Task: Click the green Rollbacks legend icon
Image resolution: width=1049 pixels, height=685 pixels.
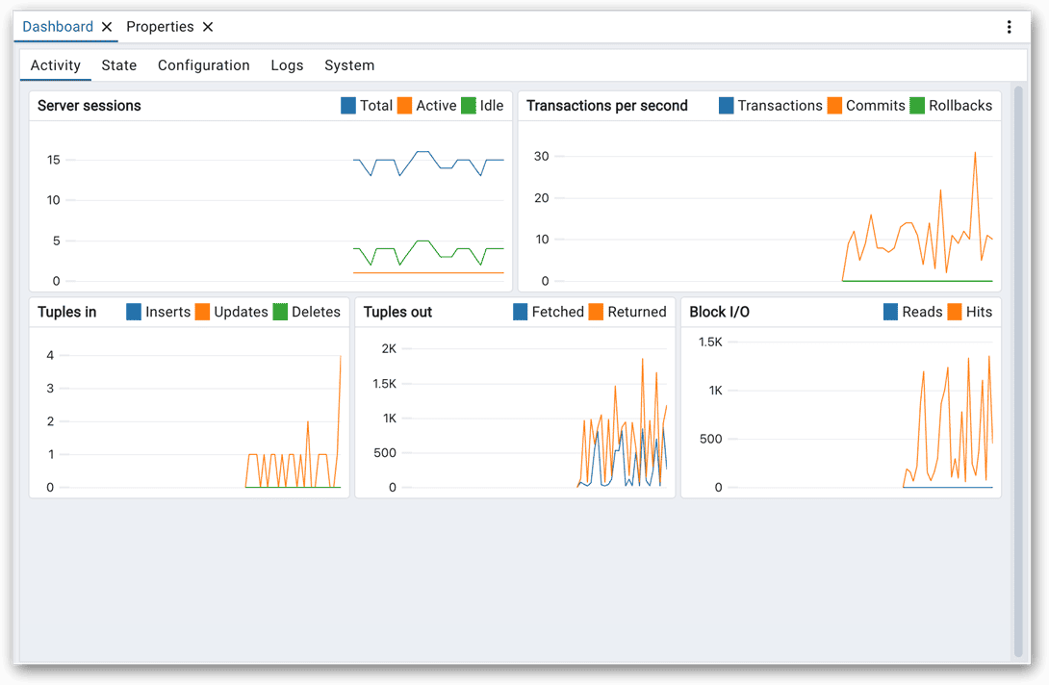Action: click(917, 105)
